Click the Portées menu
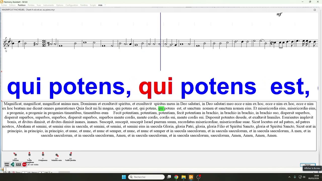The image size is (322, 181). (31, 5)
